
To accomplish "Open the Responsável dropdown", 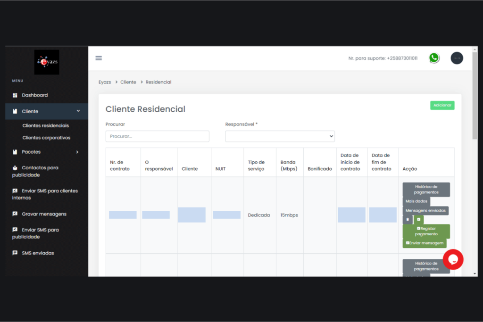I will point(280,136).
